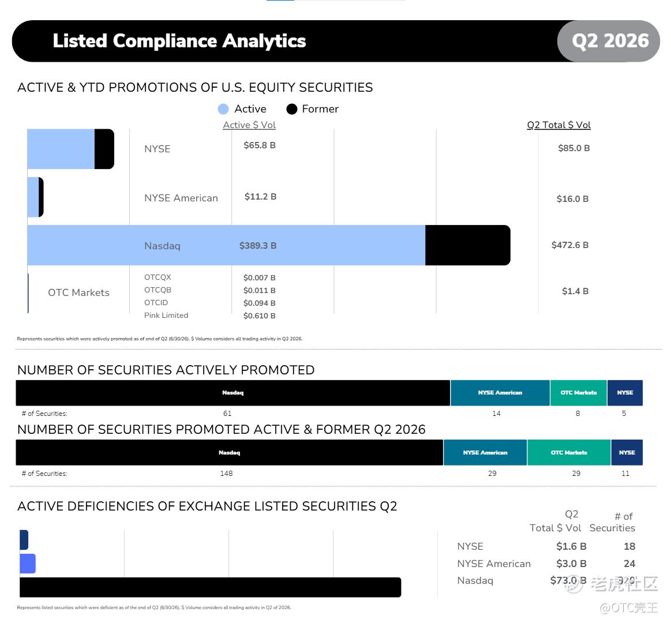Click the Listed Compliance Analytics title banner
Image resolution: width=671 pixels, height=623 pixels.
(x=336, y=41)
